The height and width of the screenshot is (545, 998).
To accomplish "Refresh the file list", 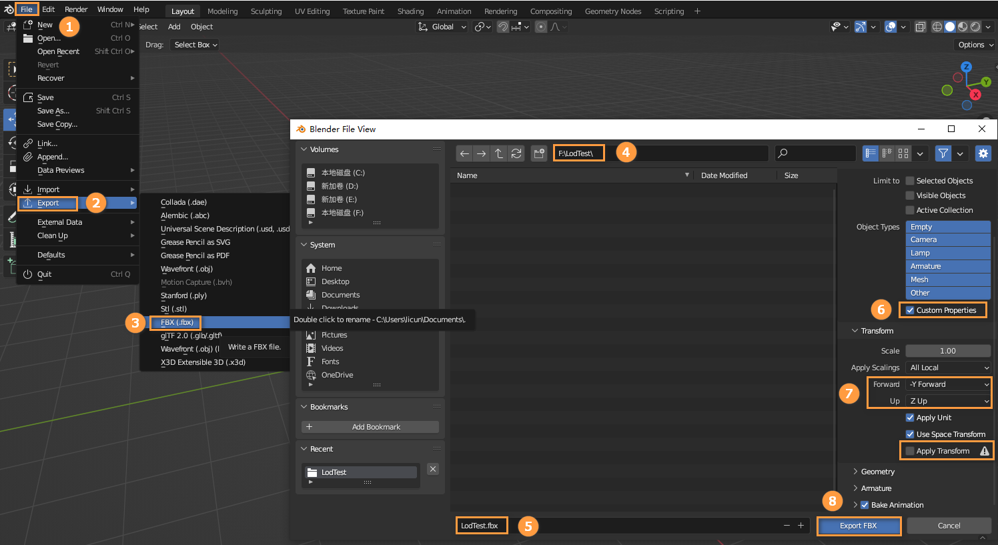I will click(516, 153).
